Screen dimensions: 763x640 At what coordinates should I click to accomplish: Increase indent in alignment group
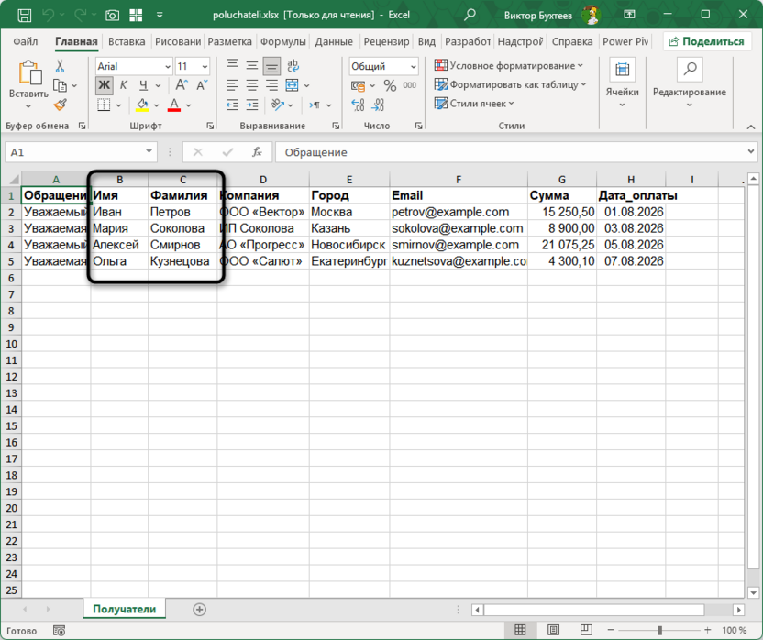251,105
